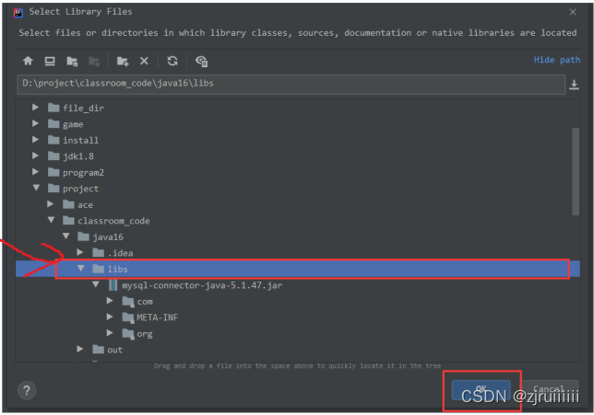594x415 pixels.
Task: Click the vertical scrollbar of the tree
Action: click(576, 171)
